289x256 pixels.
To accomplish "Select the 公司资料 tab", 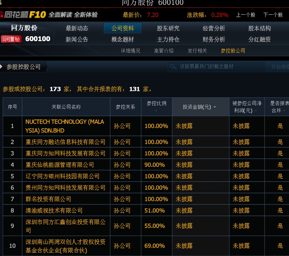I will (x=123, y=28).
